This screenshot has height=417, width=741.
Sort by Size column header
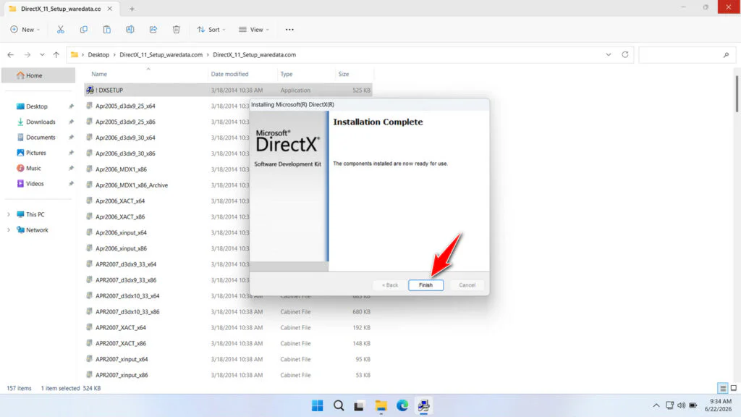pyautogui.click(x=344, y=75)
